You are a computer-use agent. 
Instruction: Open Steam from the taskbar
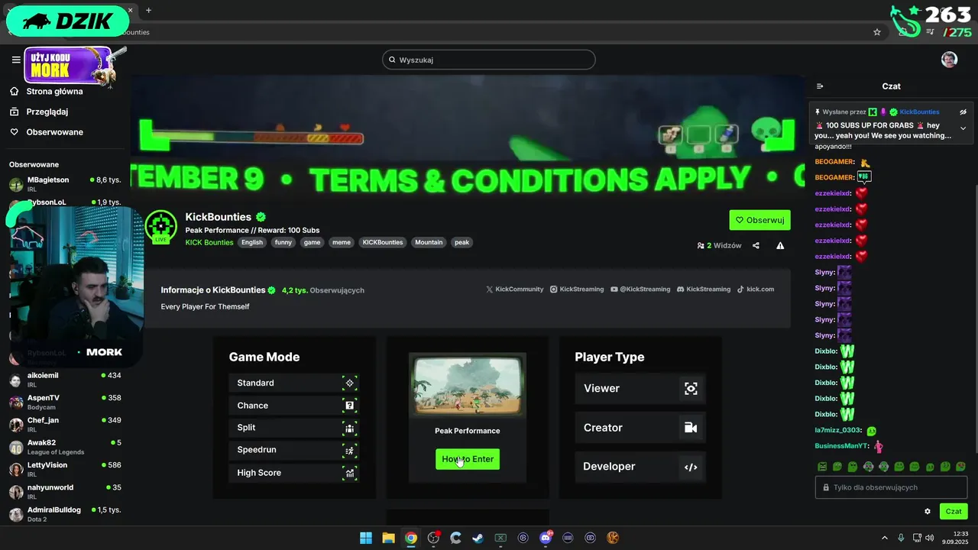coord(478,538)
